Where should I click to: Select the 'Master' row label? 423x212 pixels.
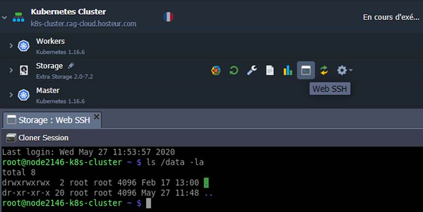[47, 90]
